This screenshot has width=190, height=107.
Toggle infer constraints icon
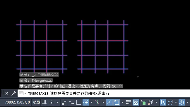64,102
